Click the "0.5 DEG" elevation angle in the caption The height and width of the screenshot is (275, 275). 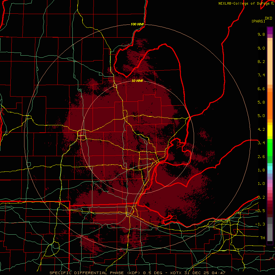(x=152, y=273)
